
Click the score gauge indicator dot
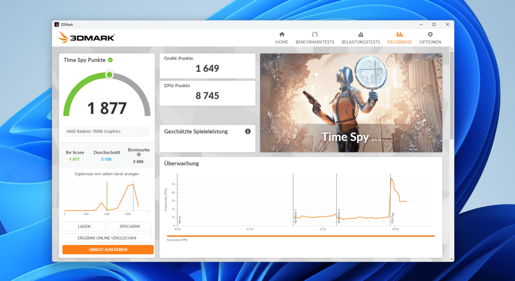click(109, 74)
